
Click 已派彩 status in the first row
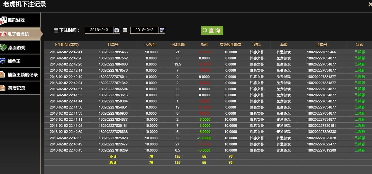click(359, 52)
